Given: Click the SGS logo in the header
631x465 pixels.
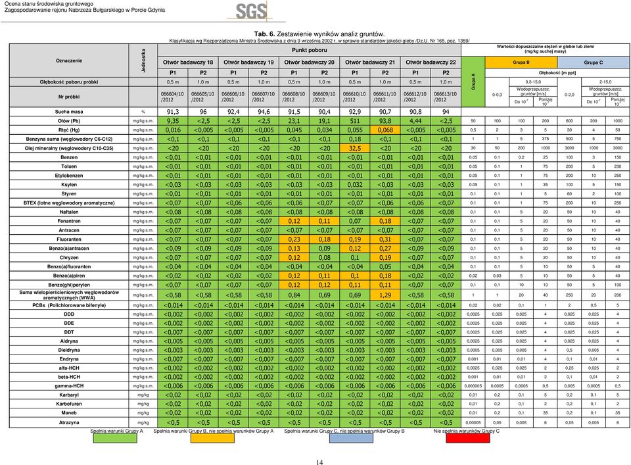Looking at the screenshot, I should [251, 11].
